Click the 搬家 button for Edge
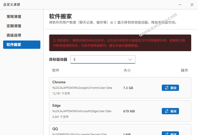Viewport: 198px width, 135px height. click(170, 111)
